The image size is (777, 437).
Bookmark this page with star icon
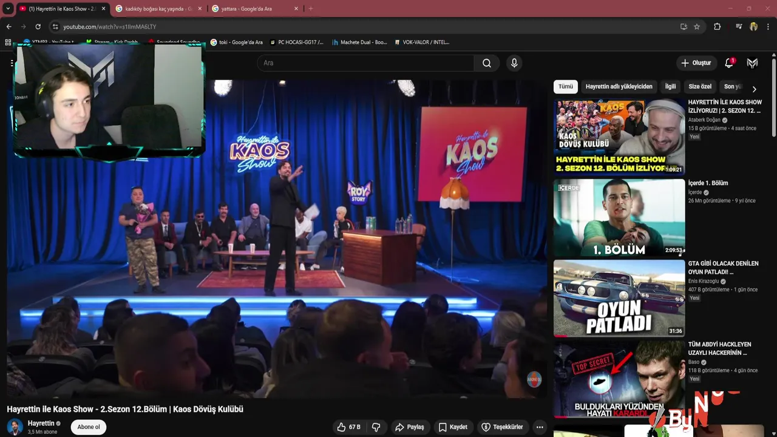697,27
